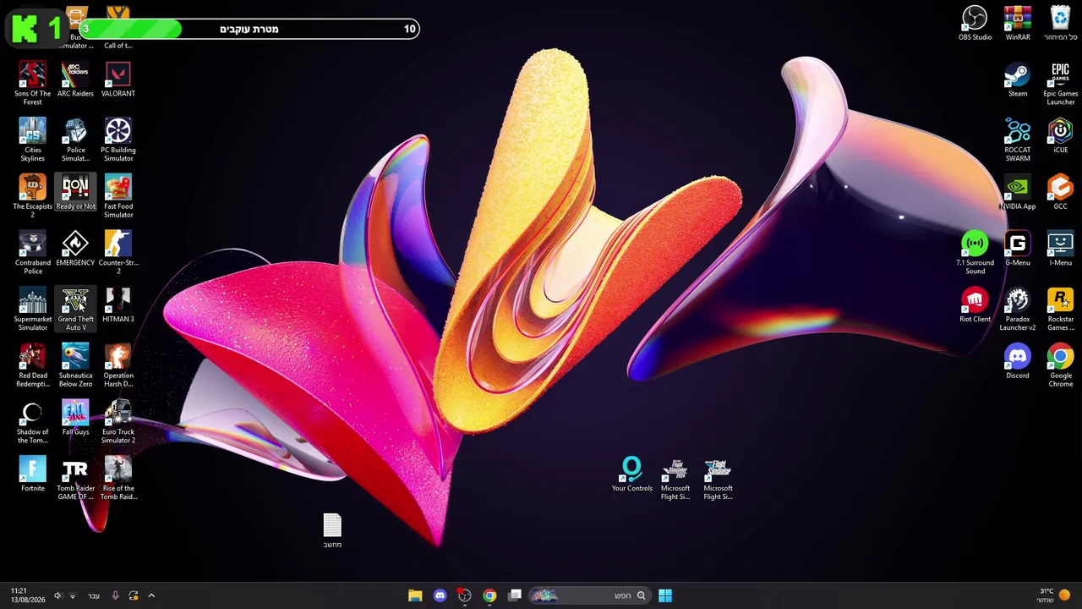The width and height of the screenshot is (1082, 609).
Task: Open the WinRAR desktop shortcut
Action: pos(1018,24)
